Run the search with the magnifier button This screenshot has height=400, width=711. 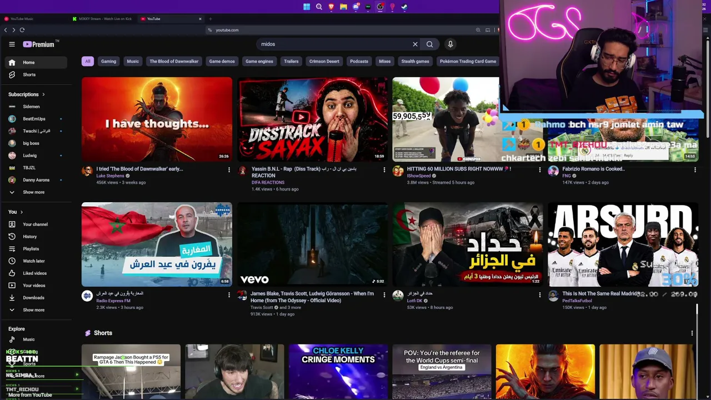pos(430,44)
